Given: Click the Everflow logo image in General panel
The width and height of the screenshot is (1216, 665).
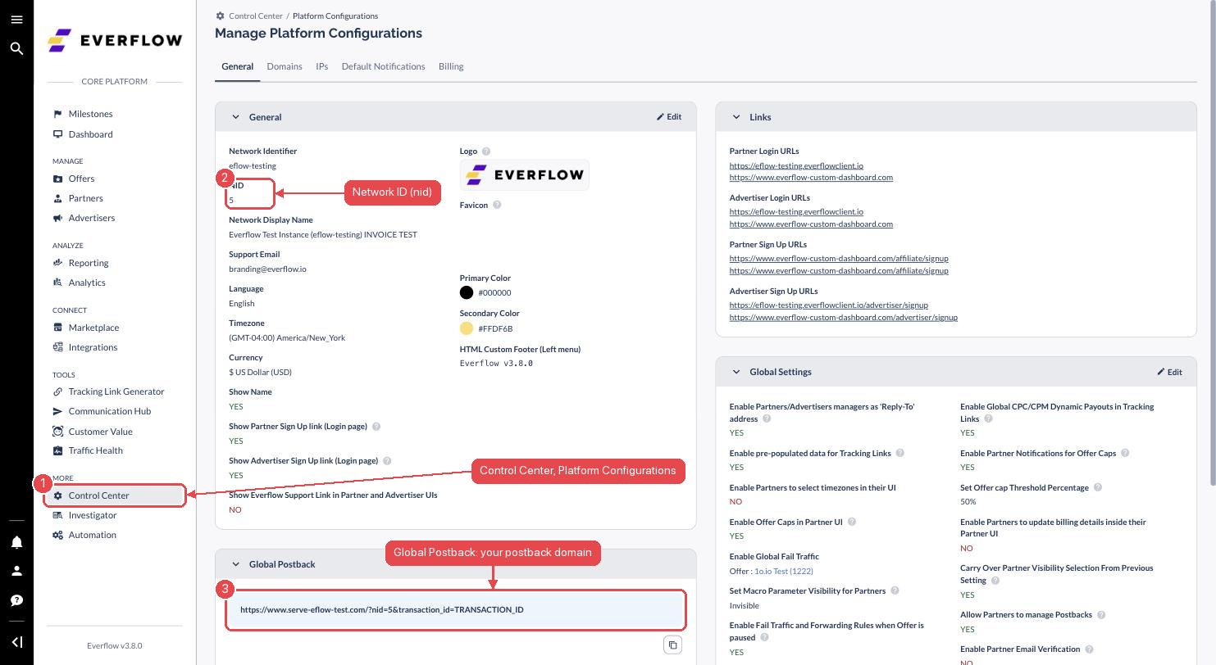Looking at the screenshot, I should [x=525, y=174].
